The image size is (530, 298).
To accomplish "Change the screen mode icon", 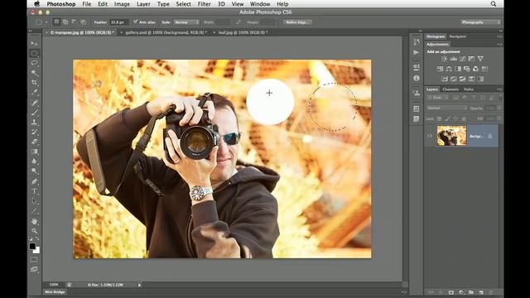I will coord(34,269).
